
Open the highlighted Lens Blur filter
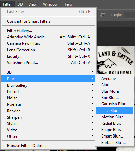click(x=114, y=111)
